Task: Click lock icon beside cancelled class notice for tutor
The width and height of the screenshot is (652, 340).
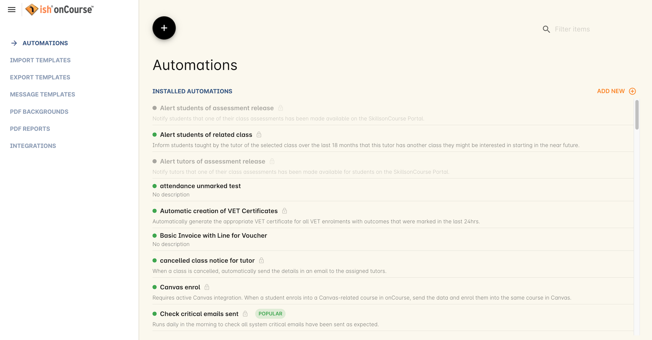Action: (262, 260)
